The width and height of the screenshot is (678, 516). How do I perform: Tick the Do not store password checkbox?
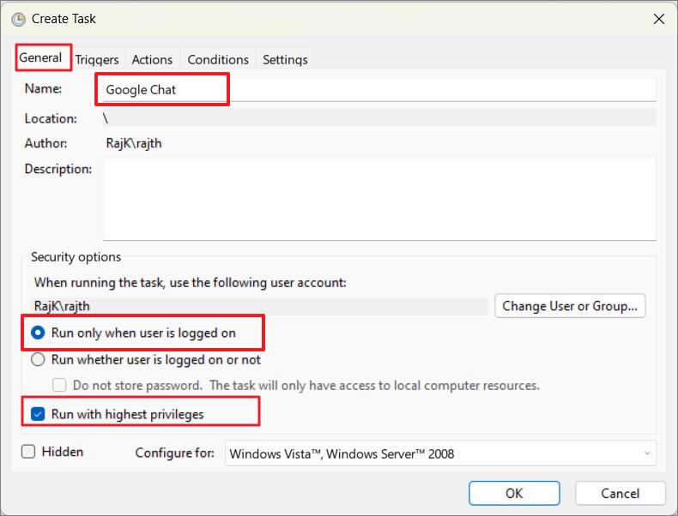[59, 385]
